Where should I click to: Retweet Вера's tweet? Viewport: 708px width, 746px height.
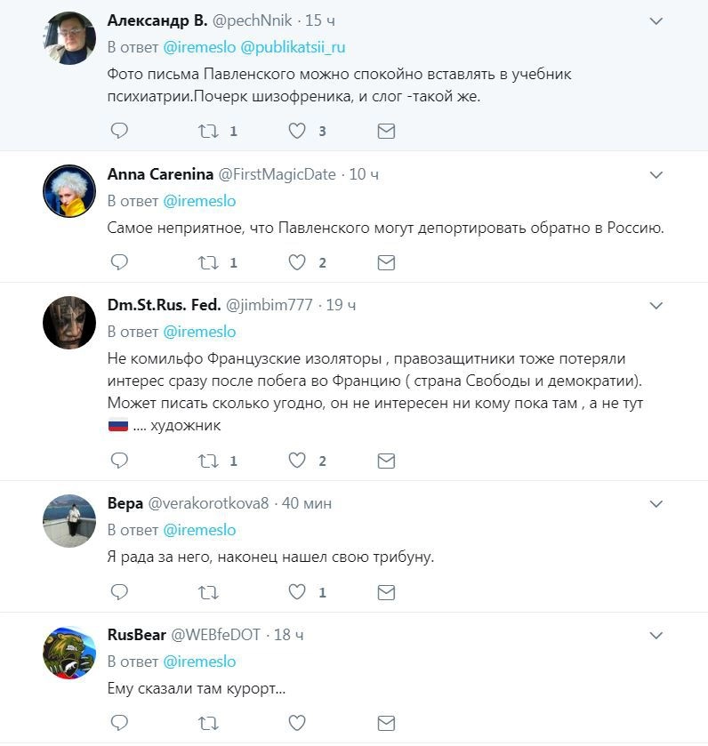pos(208,591)
